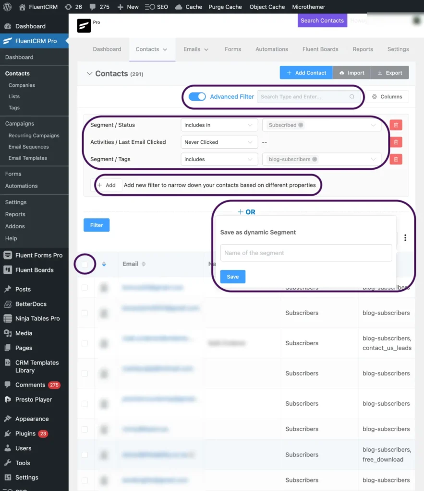Remove the Subscribed status chip
This screenshot has width=424, height=491.
[x=301, y=125]
